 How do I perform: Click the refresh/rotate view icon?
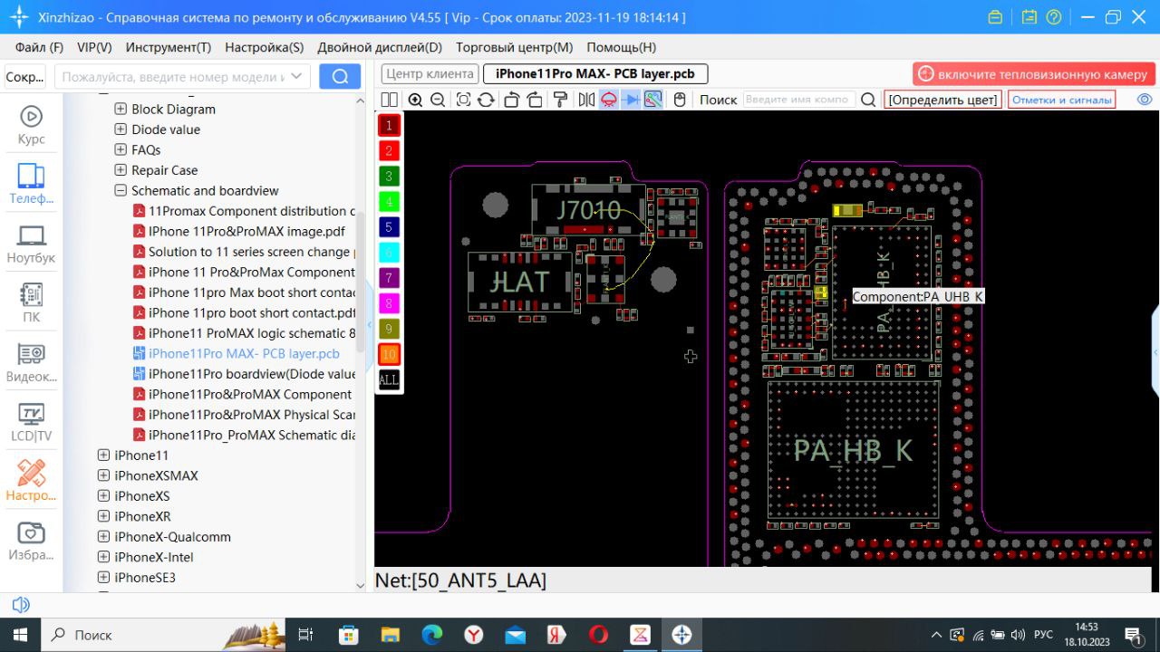(486, 100)
